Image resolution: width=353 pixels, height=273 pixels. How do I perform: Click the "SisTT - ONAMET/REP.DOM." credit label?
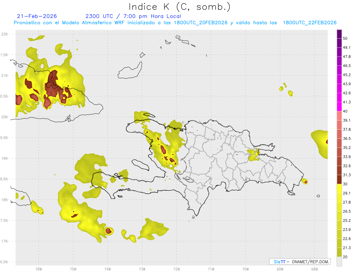300,262
